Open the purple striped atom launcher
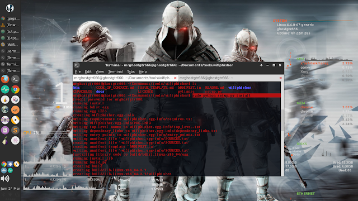Image resolution: width=358 pixels, height=201 pixels. pyautogui.click(x=5, y=120)
